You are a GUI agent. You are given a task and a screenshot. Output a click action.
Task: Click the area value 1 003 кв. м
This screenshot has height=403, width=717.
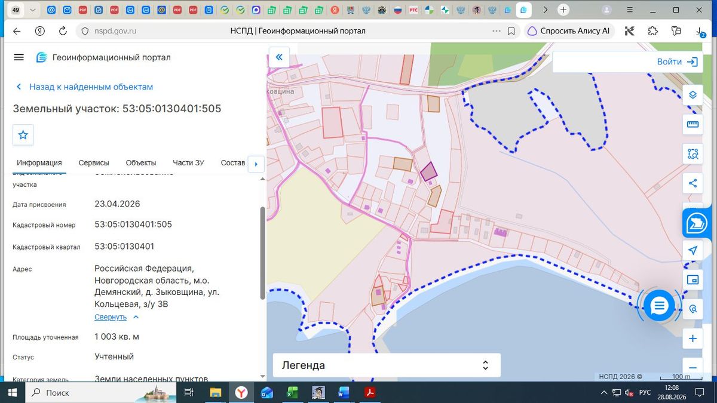(x=117, y=337)
